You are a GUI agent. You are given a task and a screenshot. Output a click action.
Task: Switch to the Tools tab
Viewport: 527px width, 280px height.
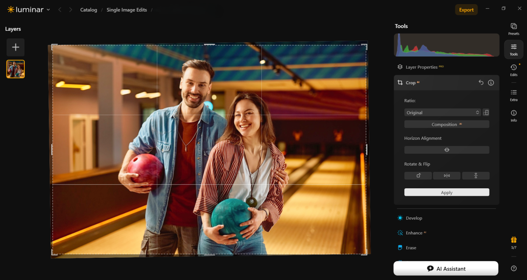point(513,49)
